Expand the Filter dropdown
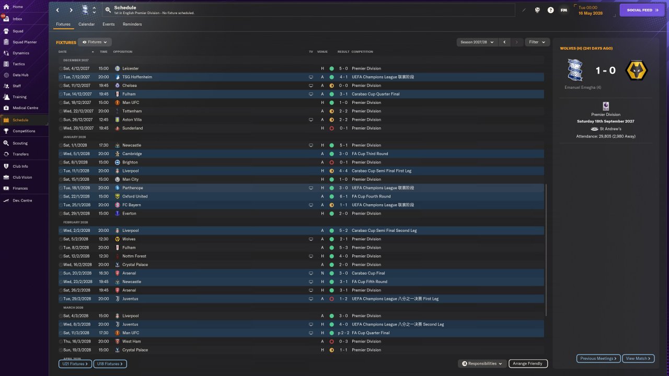Screen dimensions: 669x376 [537, 42]
